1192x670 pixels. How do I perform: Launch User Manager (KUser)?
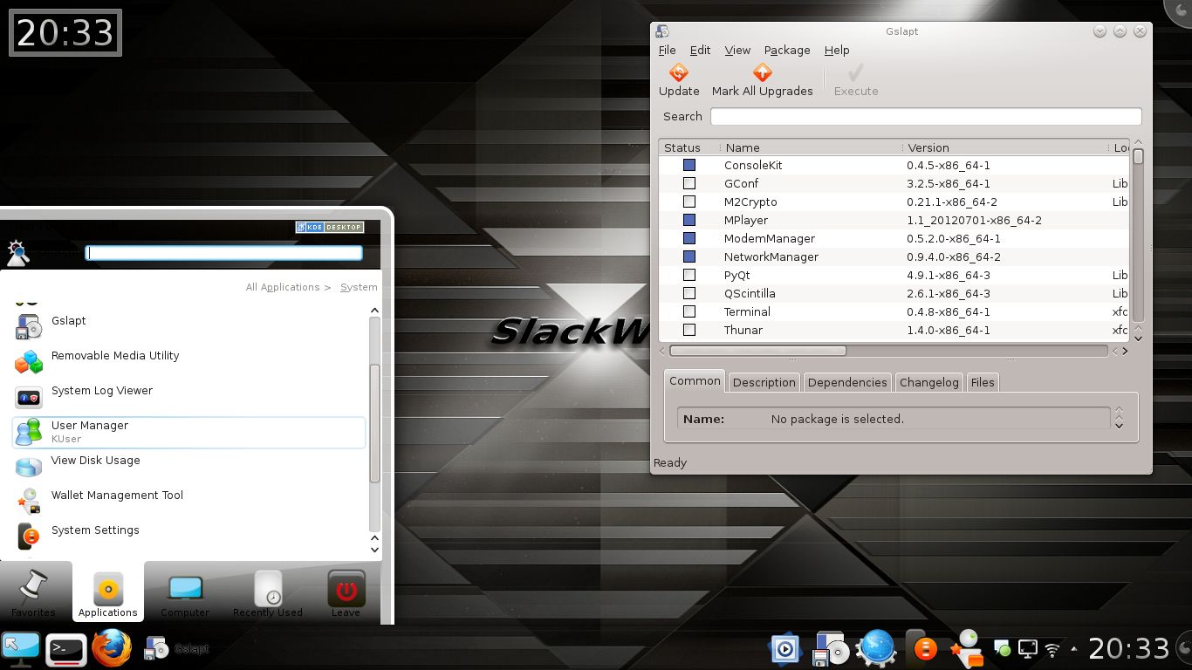coord(188,432)
